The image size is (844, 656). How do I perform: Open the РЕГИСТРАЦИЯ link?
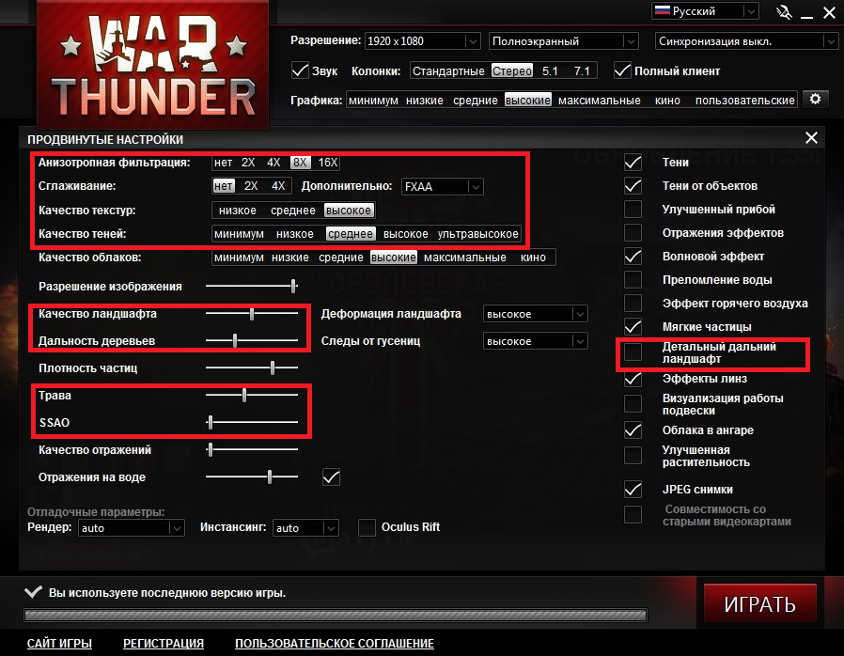[164, 643]
